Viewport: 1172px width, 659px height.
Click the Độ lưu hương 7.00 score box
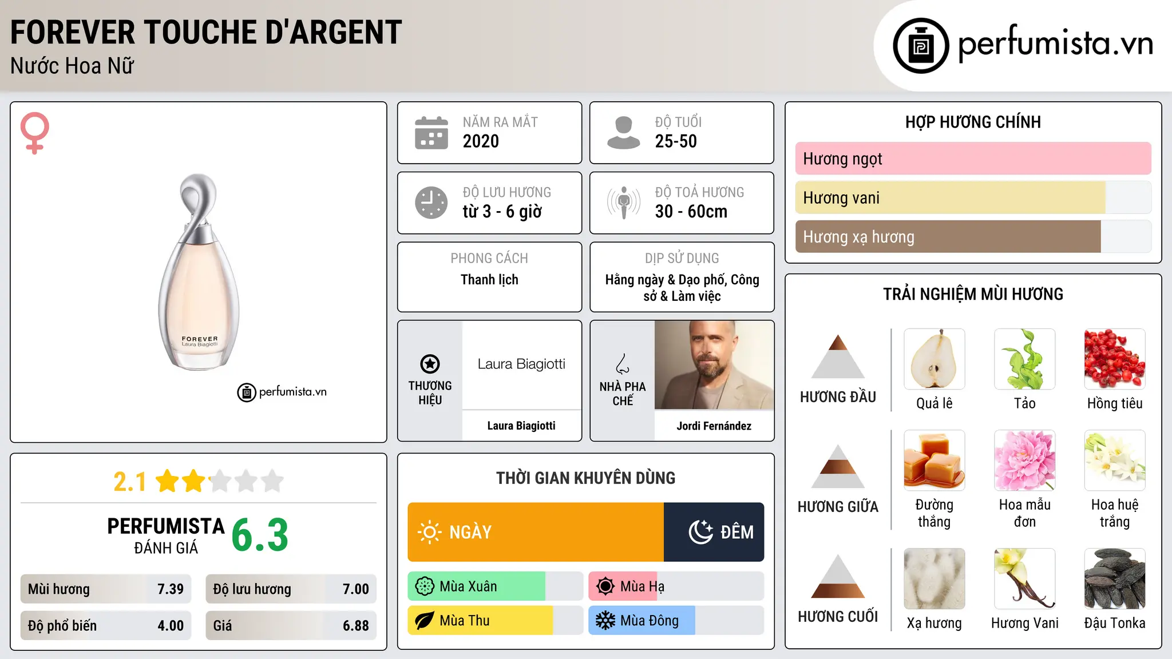(x=291, y=589)
